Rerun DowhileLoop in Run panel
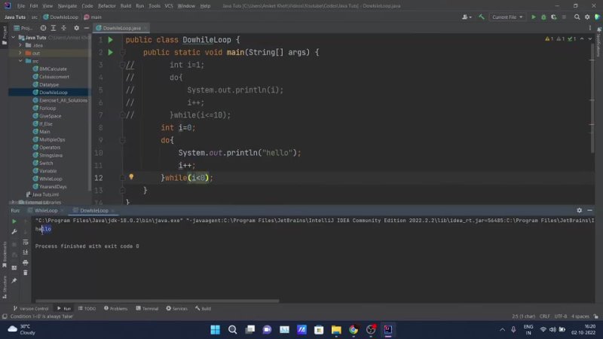This screenshot has width=603, height=339. coord(14,221)
